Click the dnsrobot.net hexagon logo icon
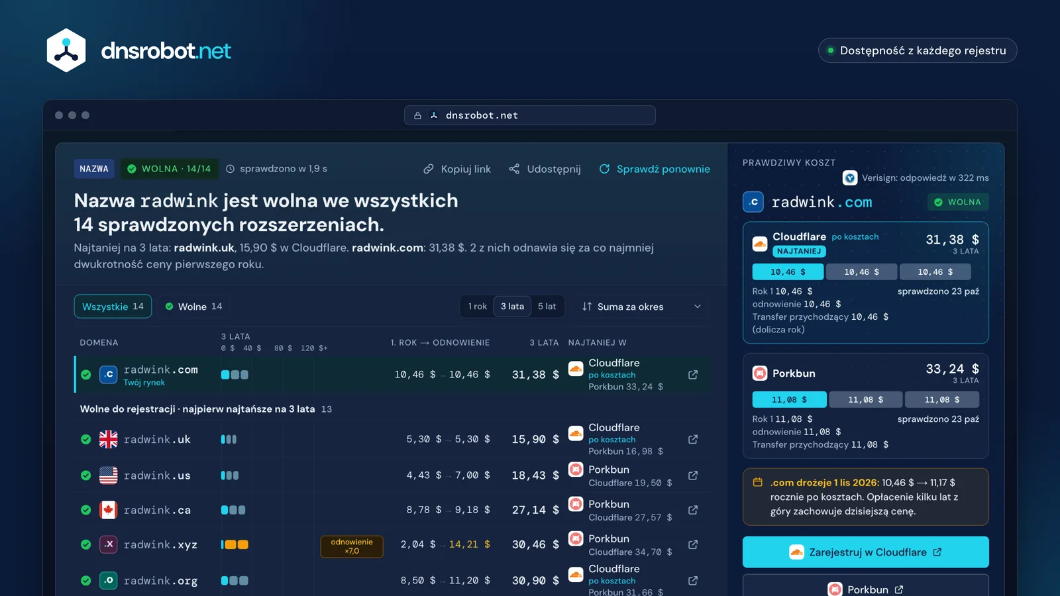Viewport: 1060px width, 596px height. [x=66, y=50]
